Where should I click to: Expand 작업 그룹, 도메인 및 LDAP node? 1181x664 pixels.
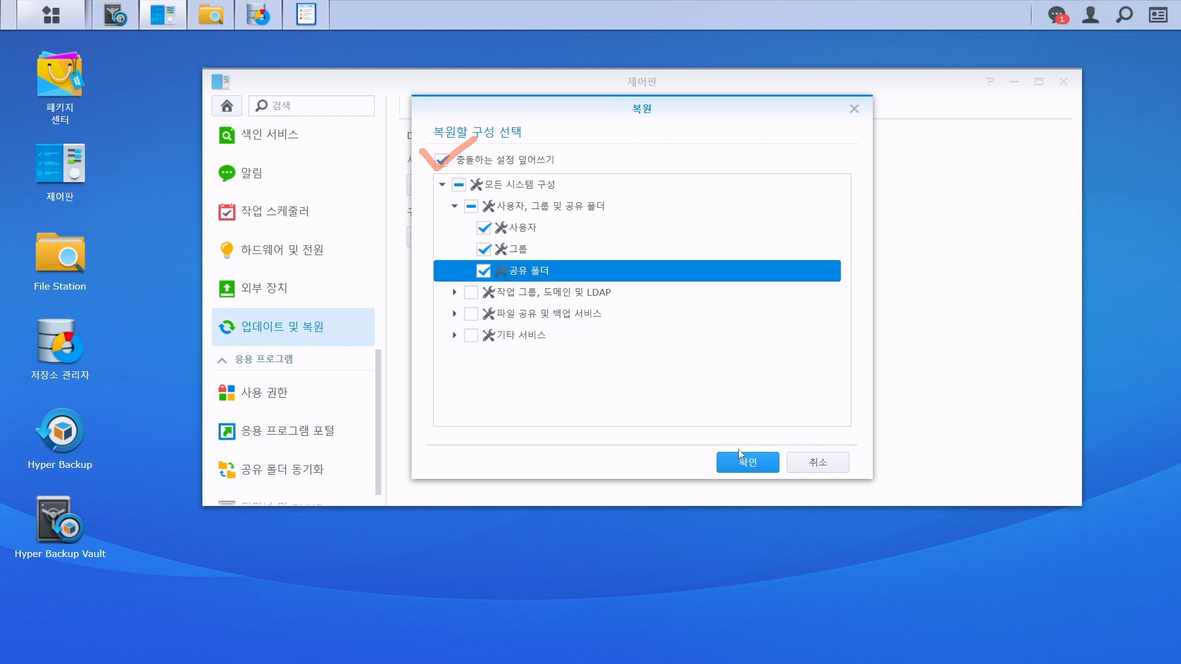click(455, 292)
